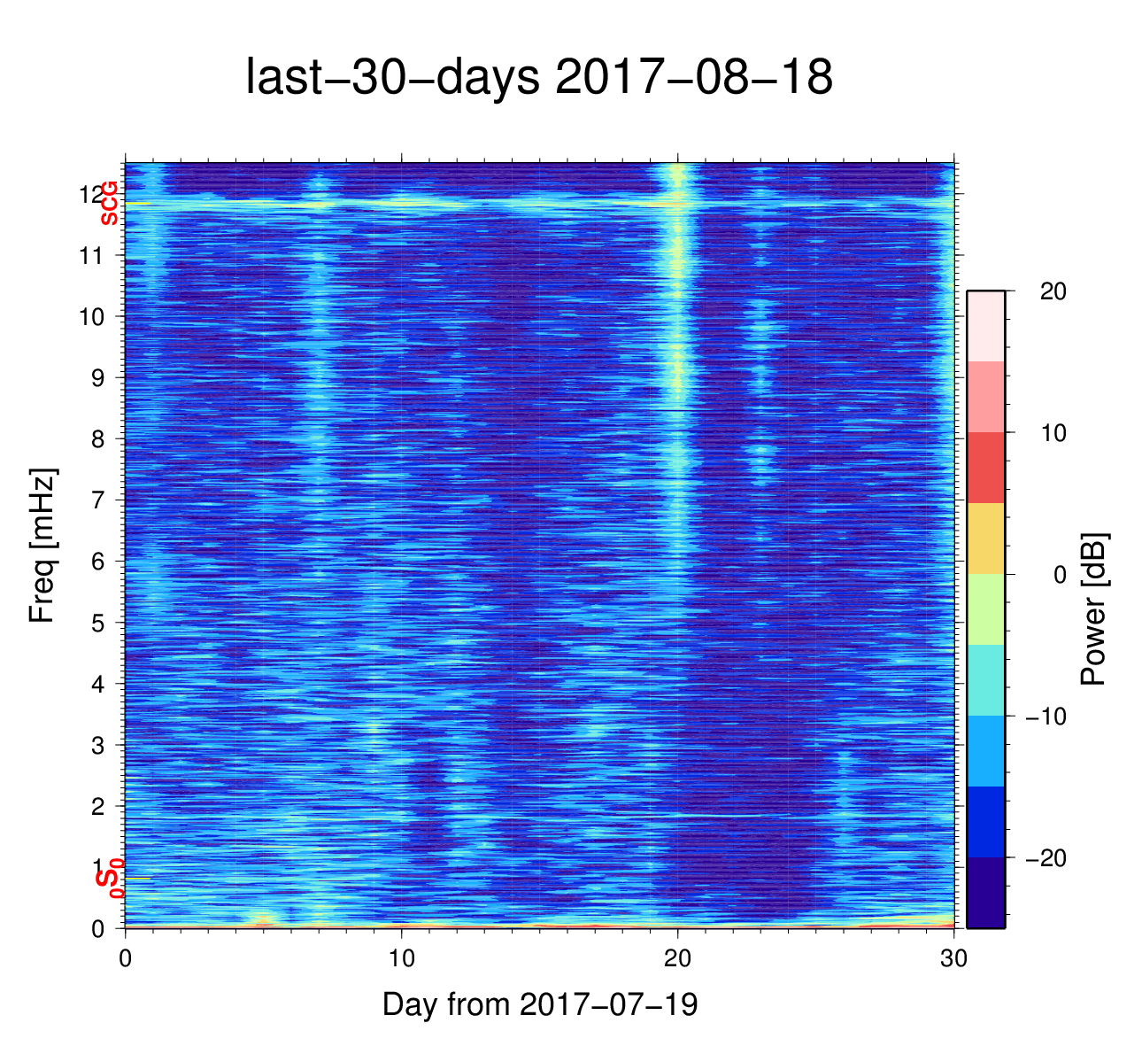Screen dimensions: 1142x1054
Task: Click the '-10' tick label on colorbar
Action: point(1046,717)
